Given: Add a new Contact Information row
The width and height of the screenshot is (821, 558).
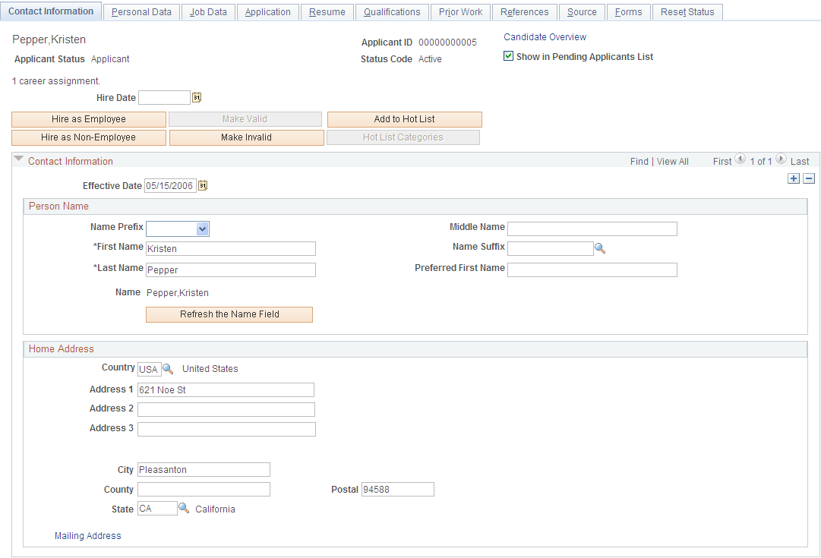Looking at the screenshot, I should pyautogui.click(x=794, y=178).
